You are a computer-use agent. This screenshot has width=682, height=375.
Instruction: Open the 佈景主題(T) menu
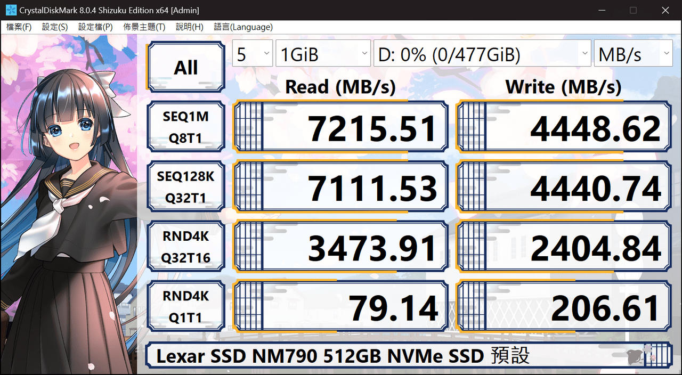144,27
